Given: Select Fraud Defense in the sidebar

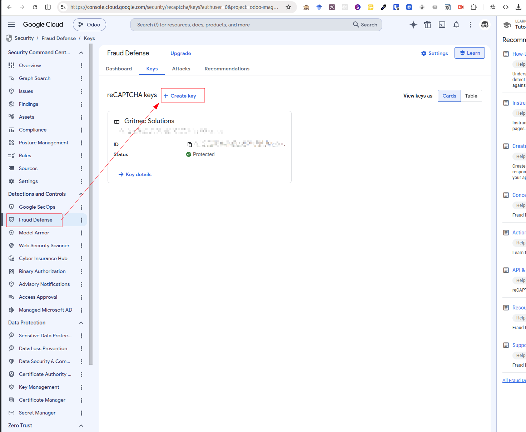Looking at the screenshot, I should click(36, 220).
